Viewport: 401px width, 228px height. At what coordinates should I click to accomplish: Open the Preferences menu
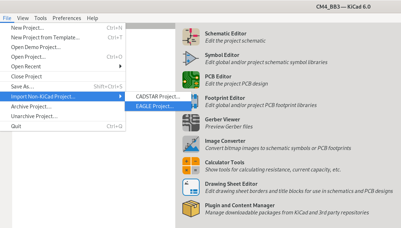click(x=67, y=18)
